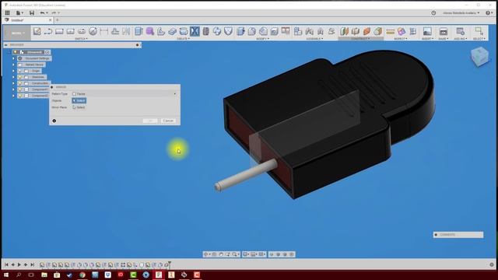Click the ViewCube in the corner

(479, 57)
